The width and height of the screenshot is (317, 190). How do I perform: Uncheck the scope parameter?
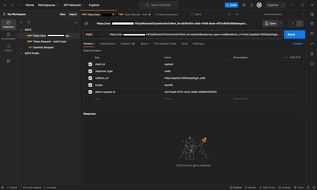90,85
